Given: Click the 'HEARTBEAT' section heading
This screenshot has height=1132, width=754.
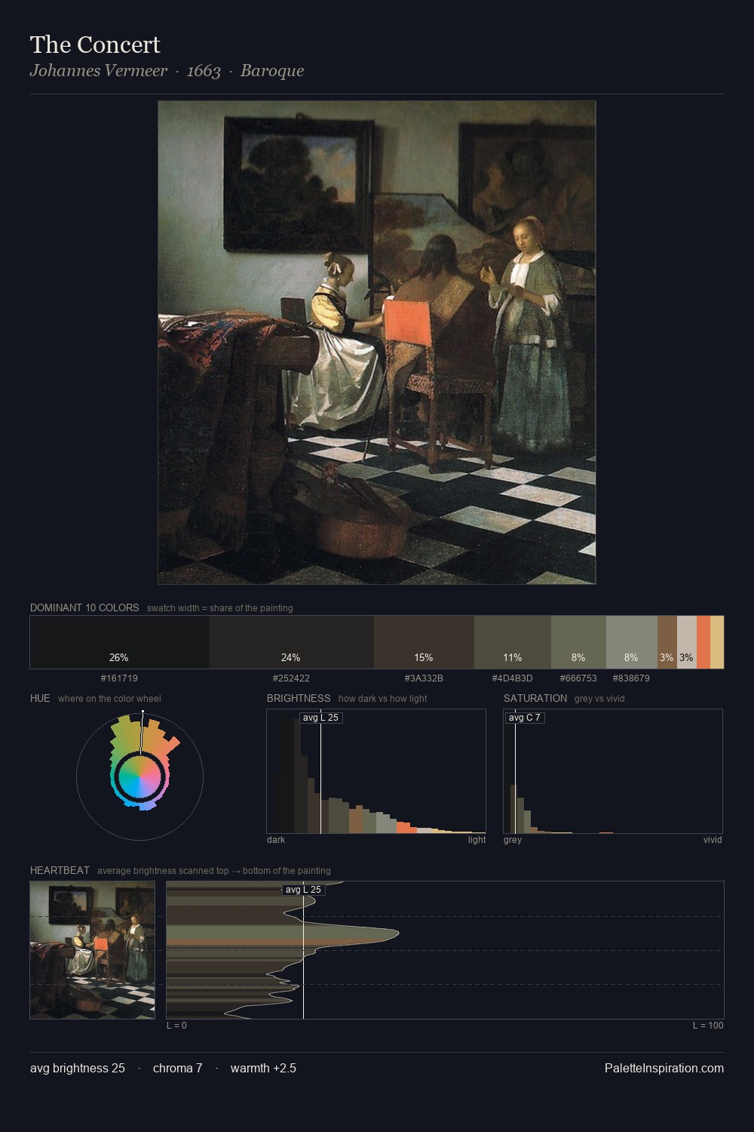Looking at the screenshot, I should tap(60, 870).
